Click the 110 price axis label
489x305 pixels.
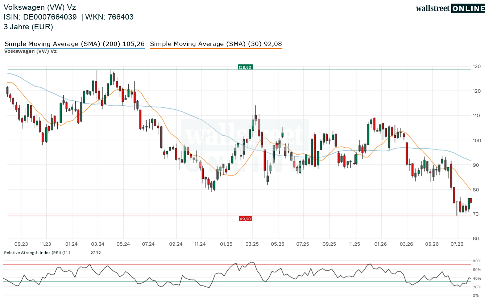pos(476,116)
